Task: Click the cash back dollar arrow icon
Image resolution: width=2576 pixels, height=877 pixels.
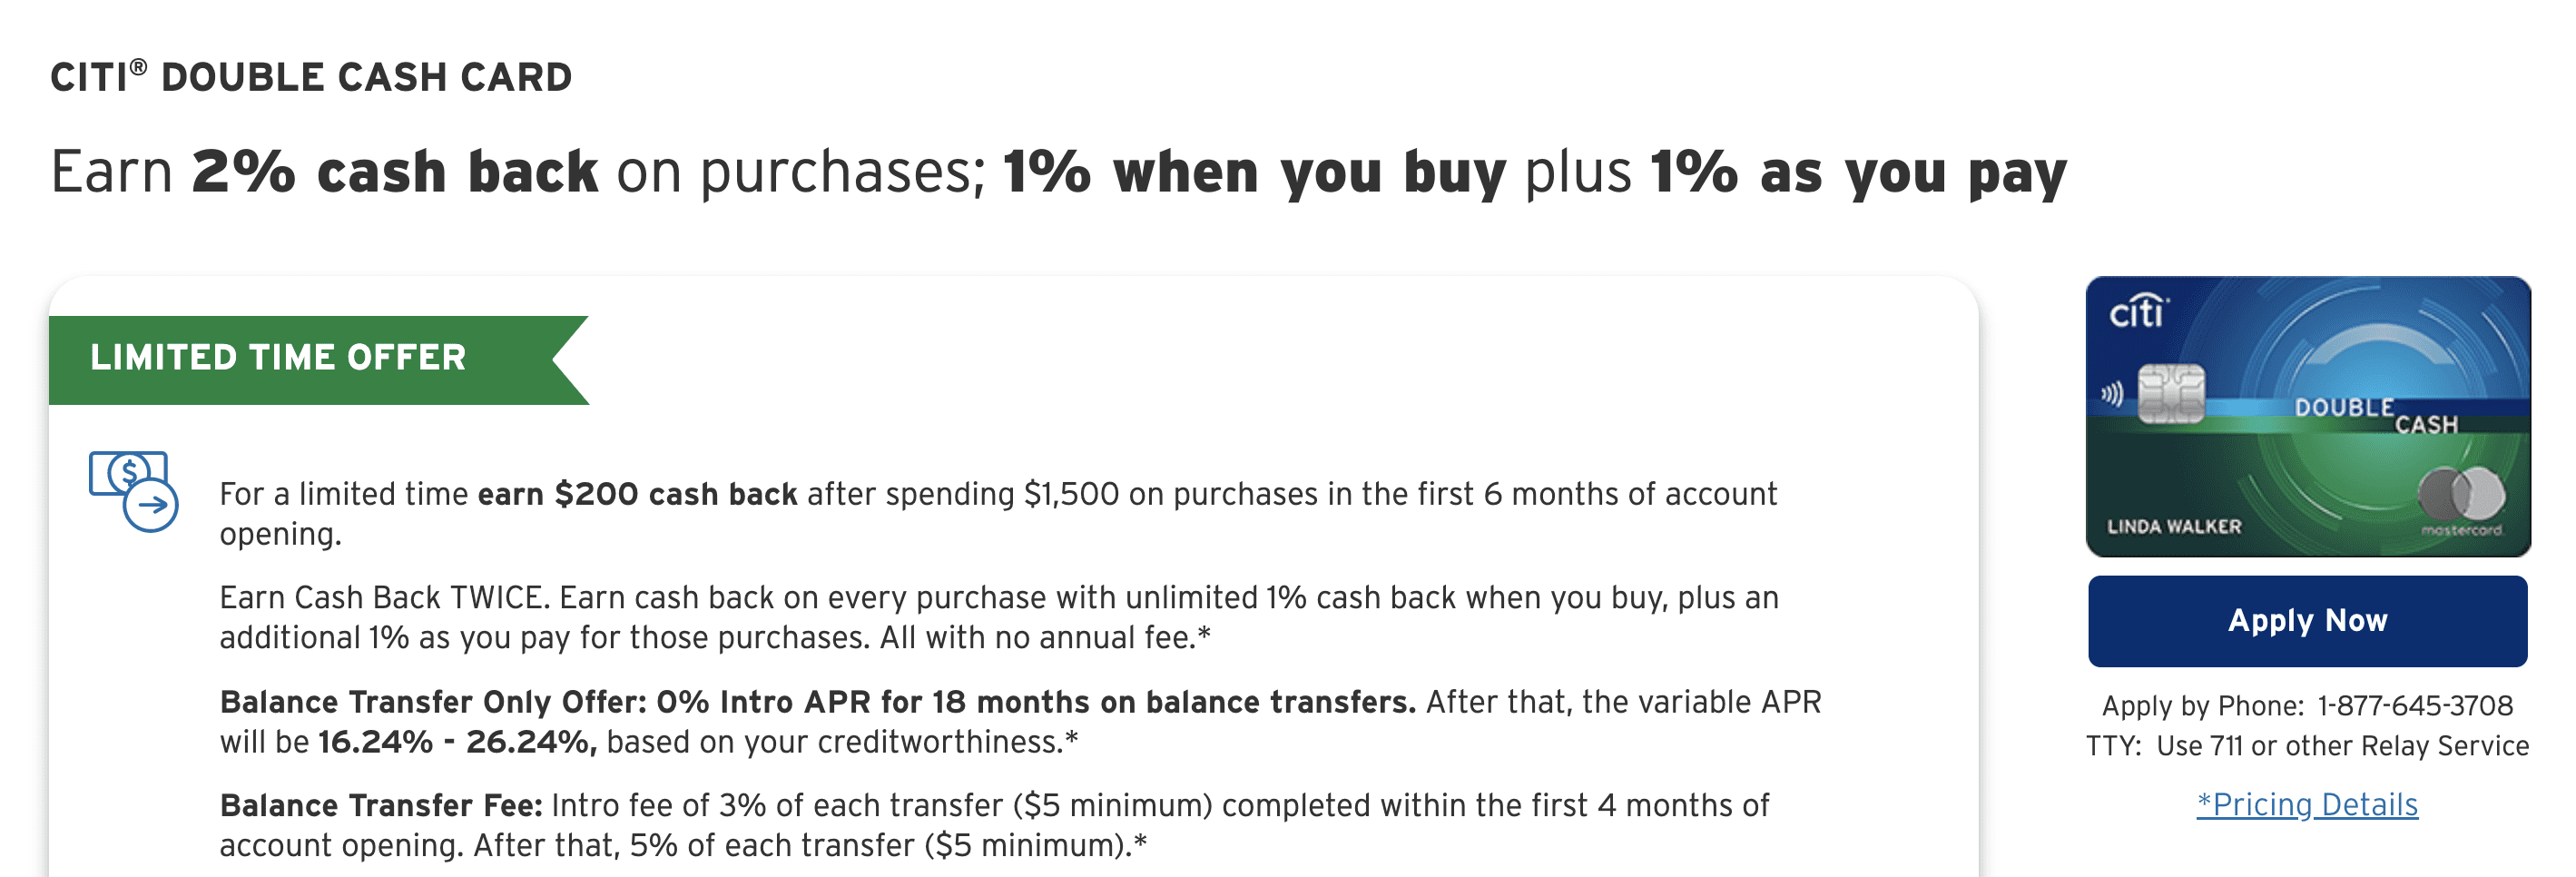Action: click(133, 491)
